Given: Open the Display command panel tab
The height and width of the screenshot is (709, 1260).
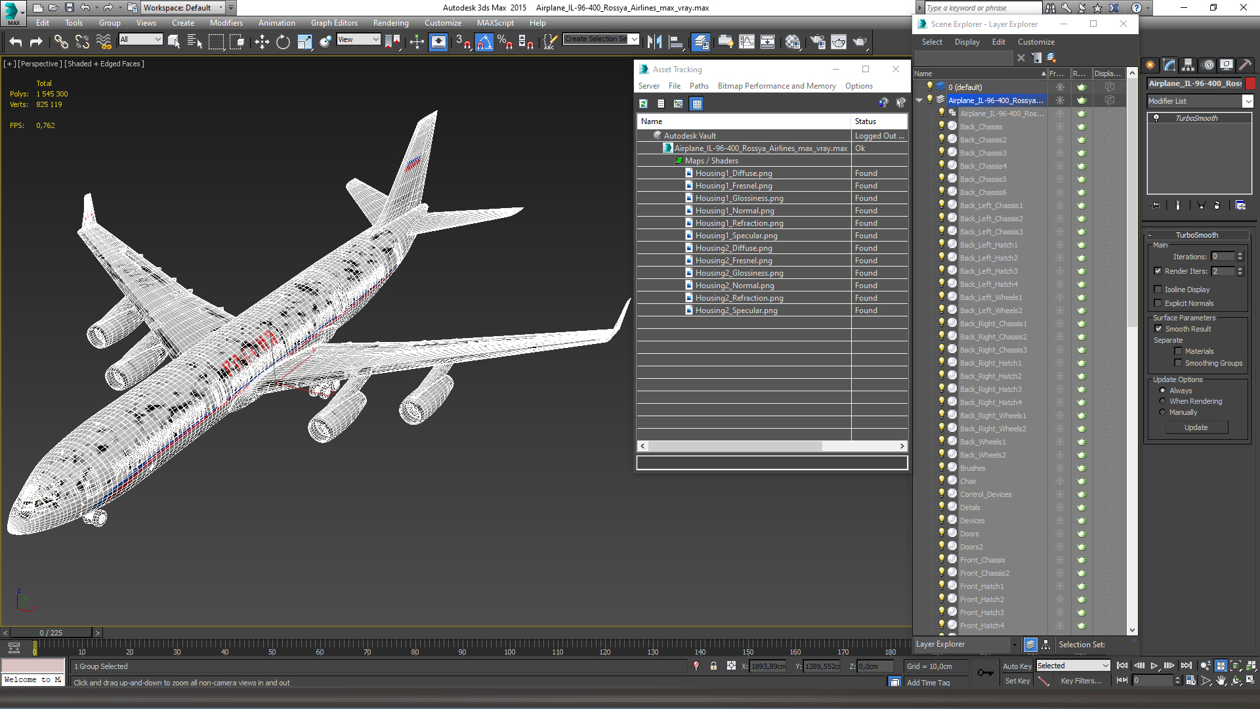Looking at the screenshot, I should (1226, 65).
